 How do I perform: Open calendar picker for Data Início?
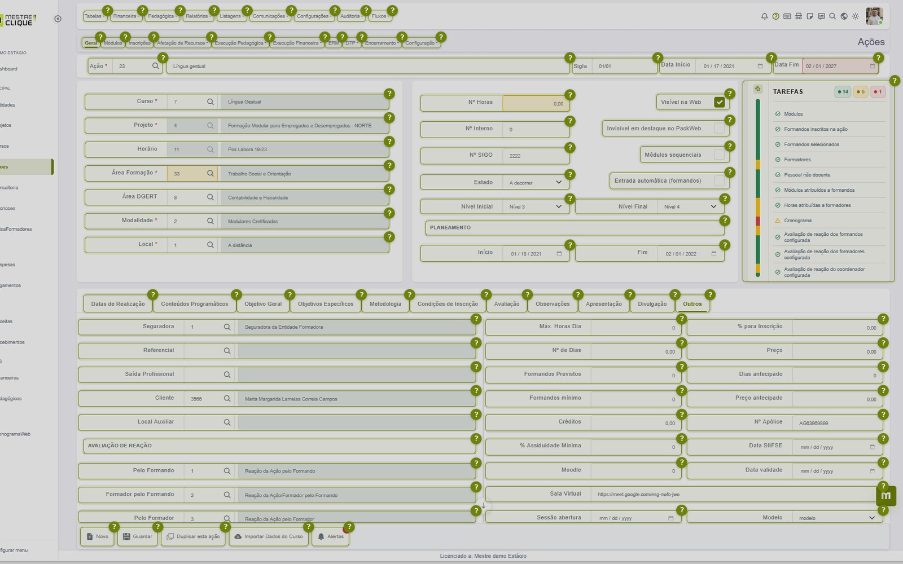pos(760,67)
